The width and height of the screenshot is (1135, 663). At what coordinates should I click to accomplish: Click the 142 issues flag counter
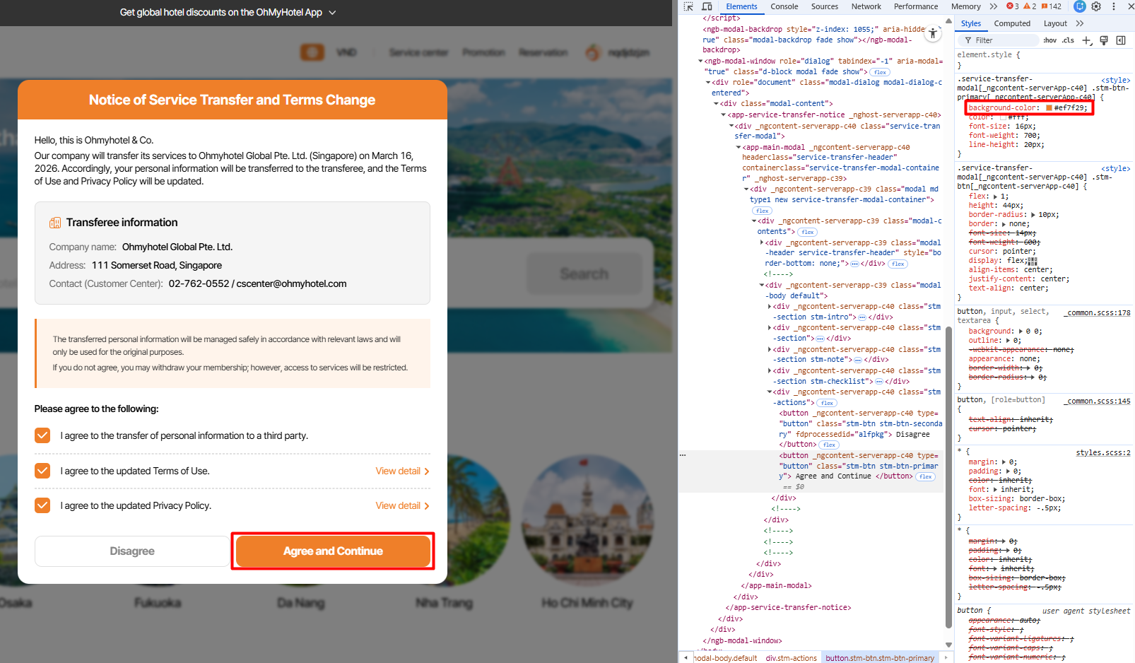[1051, 6]
